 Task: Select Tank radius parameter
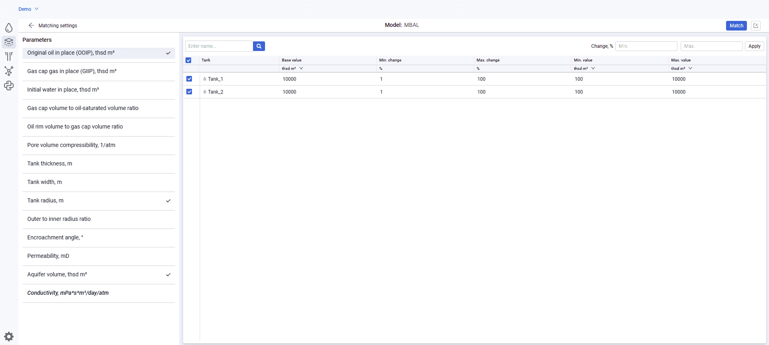point(99,201)
